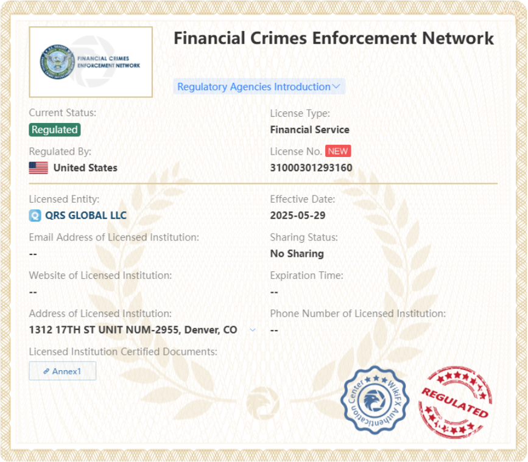Expand Regulatory Agencies Introduction dropdown

pos(254,86)
